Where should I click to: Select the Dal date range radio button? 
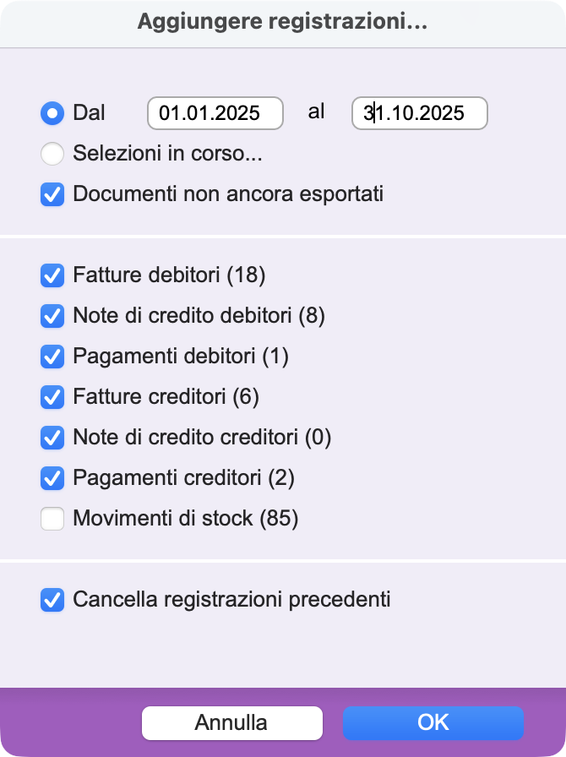(x=52, y=113)
